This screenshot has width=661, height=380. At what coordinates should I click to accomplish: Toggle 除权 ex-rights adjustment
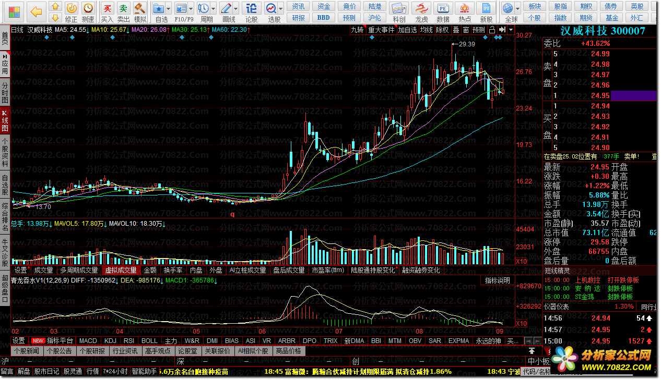click(x=442, y=30)
